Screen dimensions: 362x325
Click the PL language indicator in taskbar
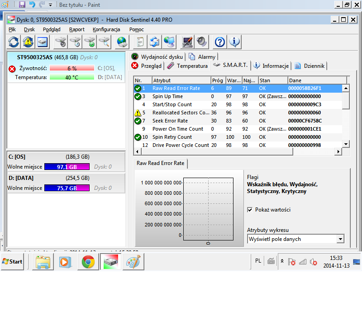point(258,261)
